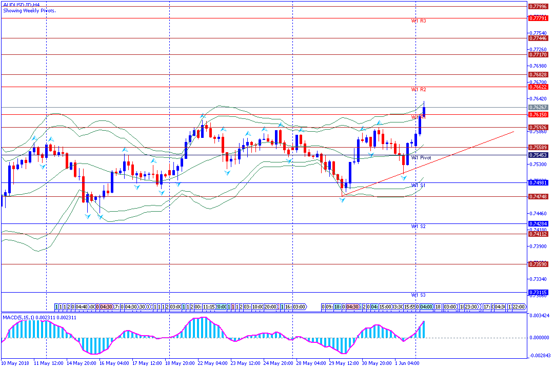Click the 0.75589 price tag
The height and width of the screenshot is (369, 554).
(538, 147)
